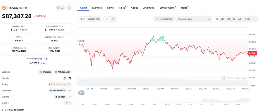Image resolution: width=260 pixels, height=112 pixels.
Task: Click 2017 on the year timeline
Action: [154, 105]
